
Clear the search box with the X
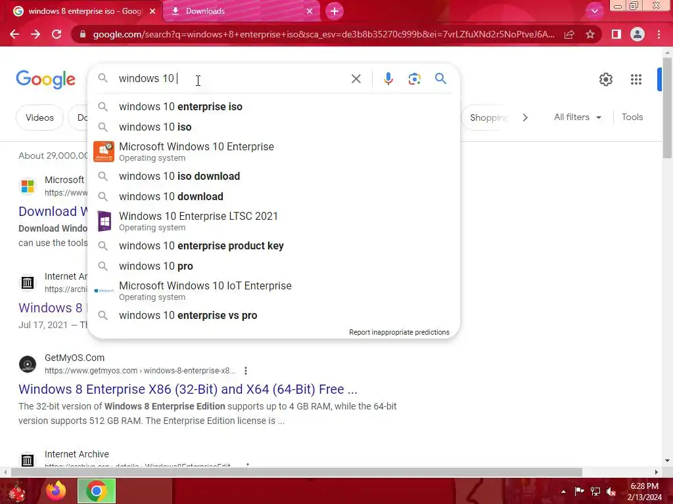click(356, 79)
